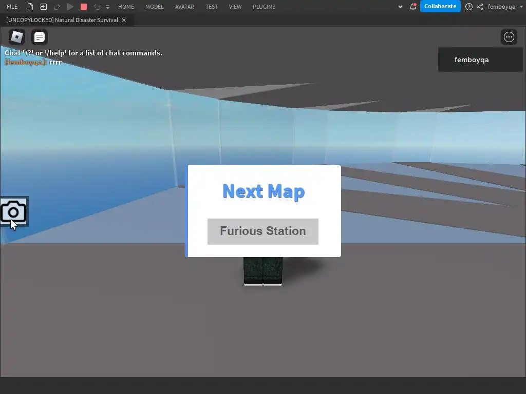The image size is (526, 394).
Task: Open the femboyqa account dropdown
Action: click(505, 7)
